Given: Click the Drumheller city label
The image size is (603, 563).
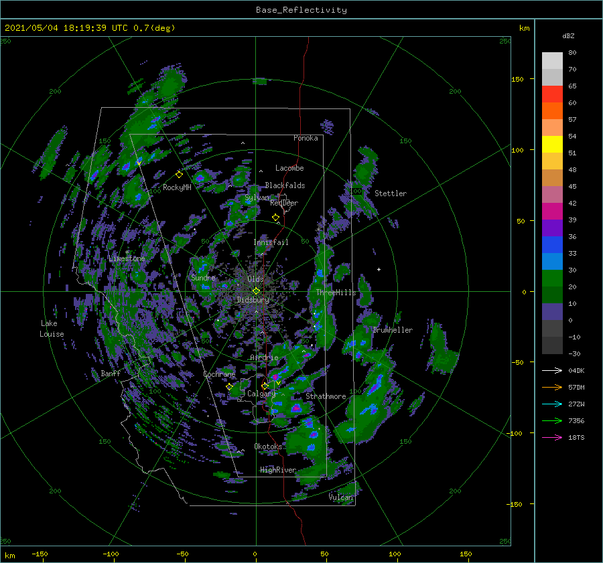Looking at the screenshot, I should (x=393, y=330).
